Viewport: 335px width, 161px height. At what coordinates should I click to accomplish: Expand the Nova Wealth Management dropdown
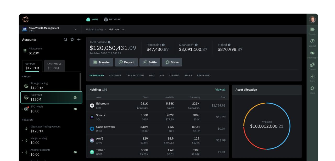pos(76,29)
